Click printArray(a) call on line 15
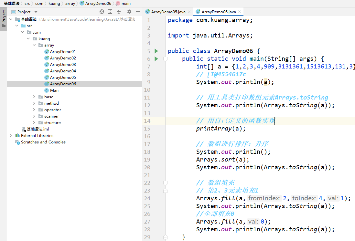Screen dimensions: 355x241 (x=221, y=129)
